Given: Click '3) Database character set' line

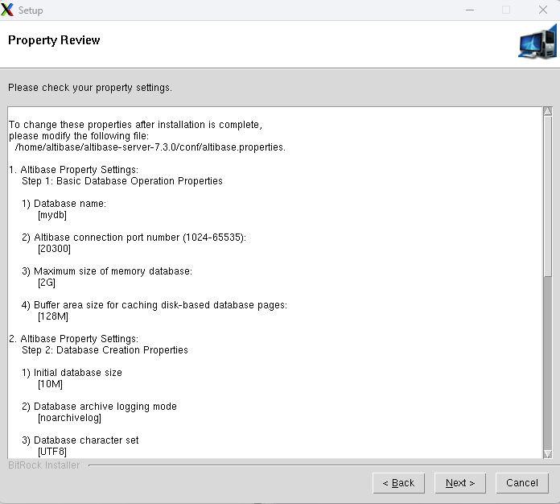Looking at the screenshot, I should 80,440.
